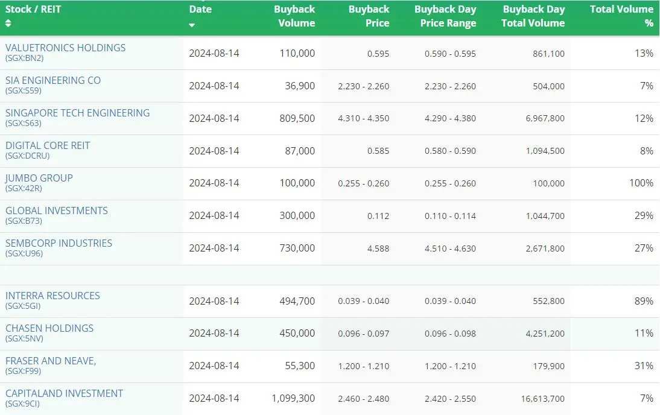Select ticker code (SGX:S59)
Viewport: 660px width, 415px height.
[x=23, y=90]
